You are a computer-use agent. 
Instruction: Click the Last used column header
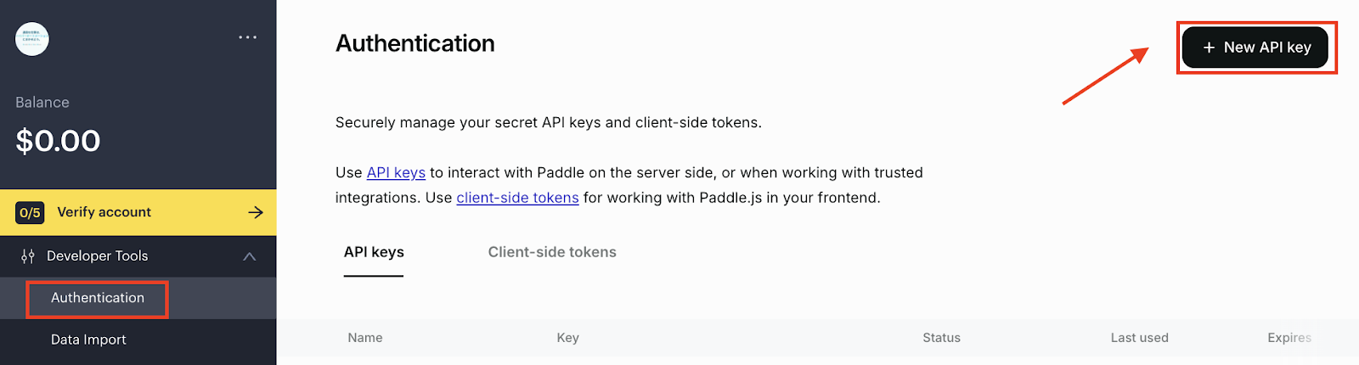point(1139,338)
